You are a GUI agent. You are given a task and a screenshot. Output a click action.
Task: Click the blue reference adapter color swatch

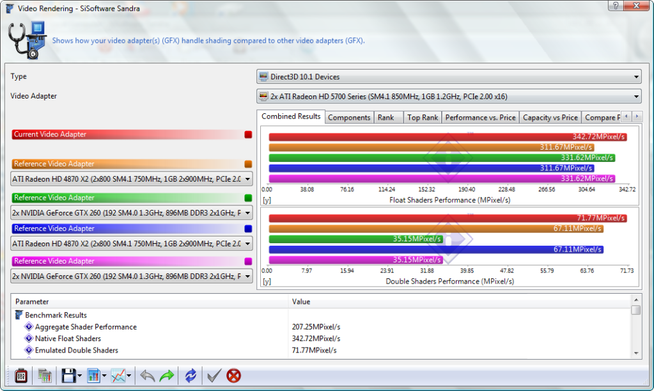[x=248, y=228]
